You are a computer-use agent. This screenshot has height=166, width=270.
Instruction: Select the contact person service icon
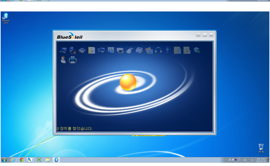(x=63, y=59)
